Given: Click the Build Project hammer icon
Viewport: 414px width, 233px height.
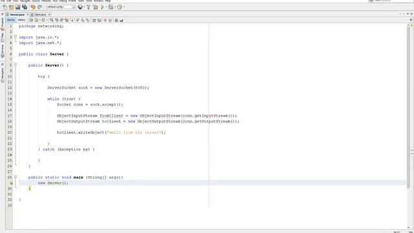Looking at the screenshot, I should 89,7.
